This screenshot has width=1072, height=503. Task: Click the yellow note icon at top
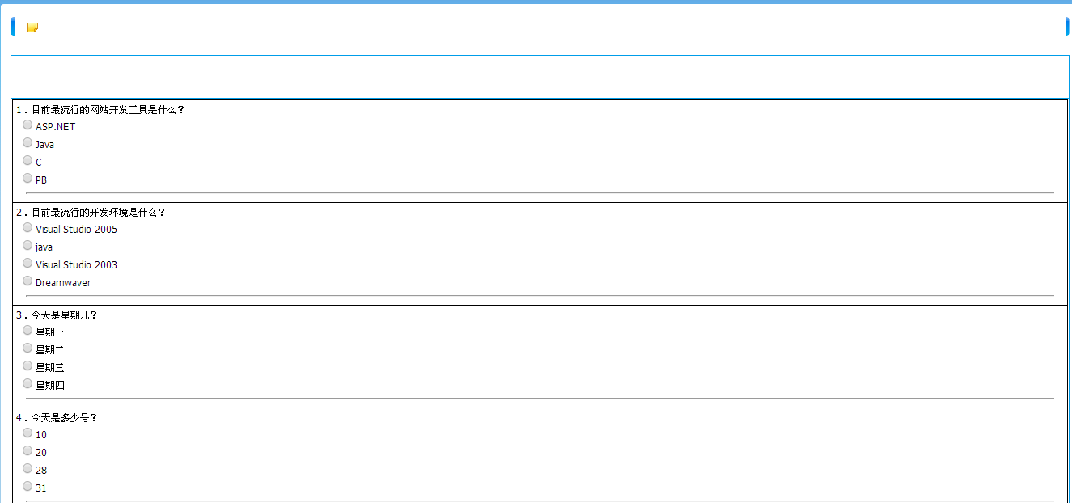32,27
